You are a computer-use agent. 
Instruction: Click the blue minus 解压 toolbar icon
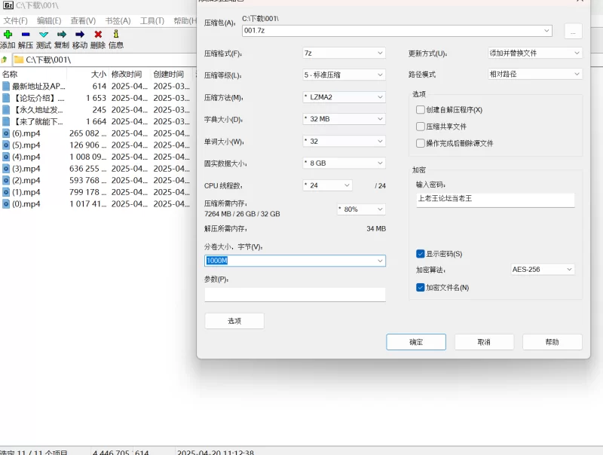(26, 34)
